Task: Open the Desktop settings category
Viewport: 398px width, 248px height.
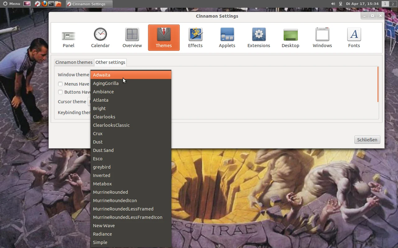Action: pos(290,38)
